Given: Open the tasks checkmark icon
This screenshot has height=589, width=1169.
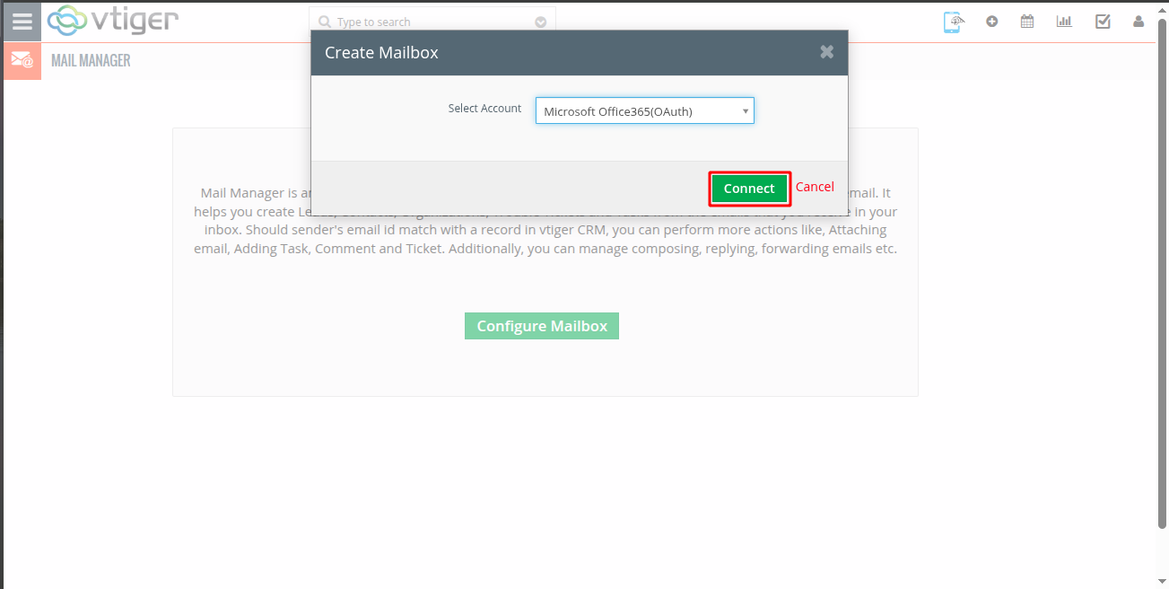Looking at the screenshot, I should 1103,22.
